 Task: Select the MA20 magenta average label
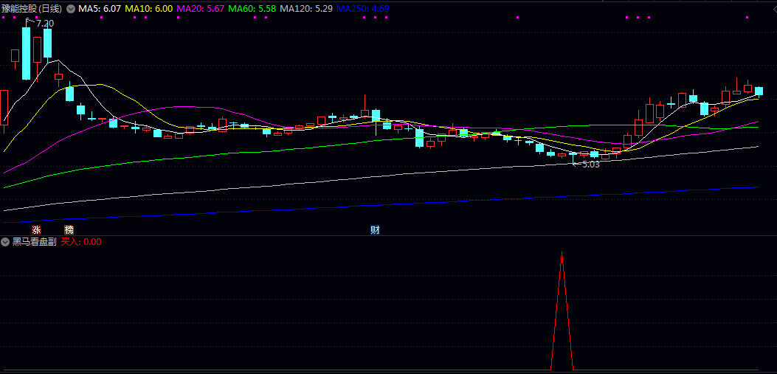(x=200, y=9)
